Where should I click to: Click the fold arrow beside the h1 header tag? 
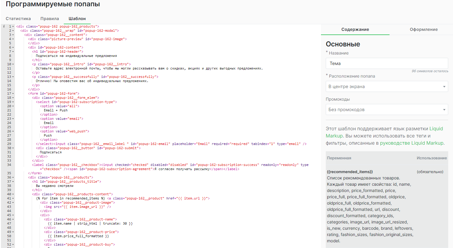(x=12, y=51)
